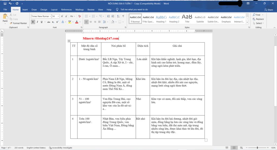Viewport: 277px width, 150px height.
Task: Align text to the left
Action: click(x=86, y=22)
